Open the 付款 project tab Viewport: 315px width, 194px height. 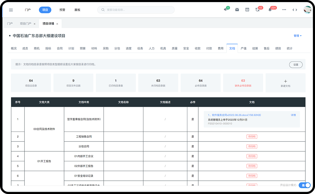click(x=209, y=48)
